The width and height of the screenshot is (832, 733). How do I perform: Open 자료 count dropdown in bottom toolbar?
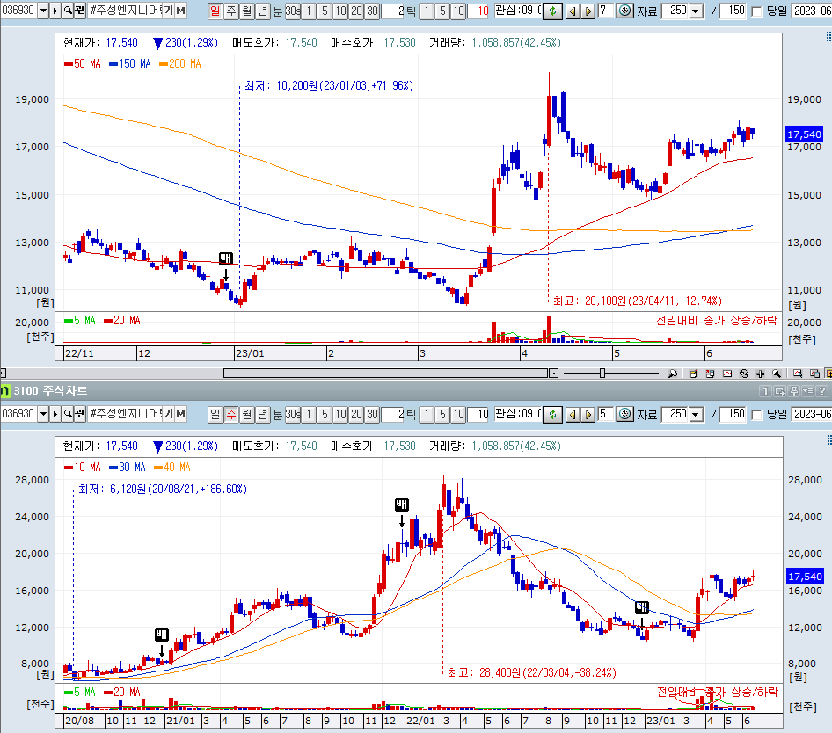click(x=695, y=414)
